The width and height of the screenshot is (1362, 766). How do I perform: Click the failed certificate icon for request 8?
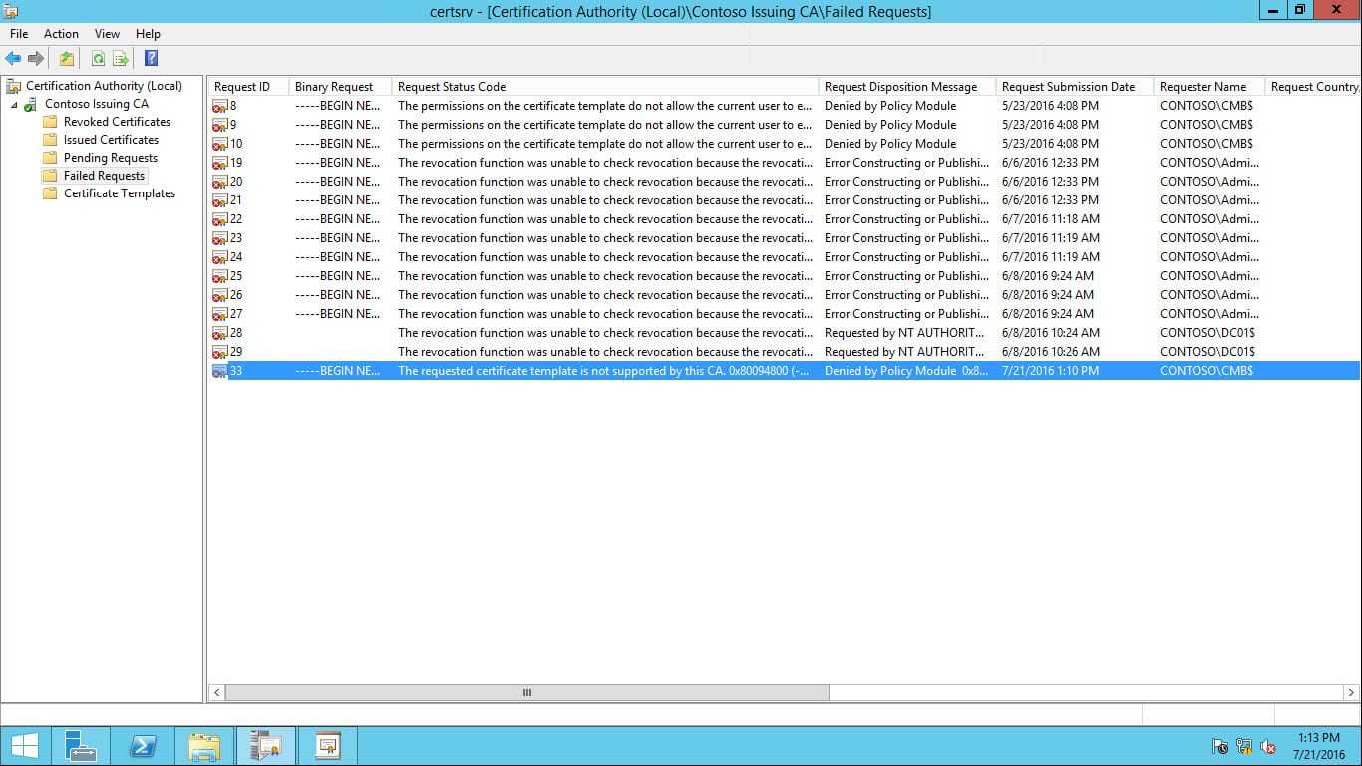coord(220,106)
